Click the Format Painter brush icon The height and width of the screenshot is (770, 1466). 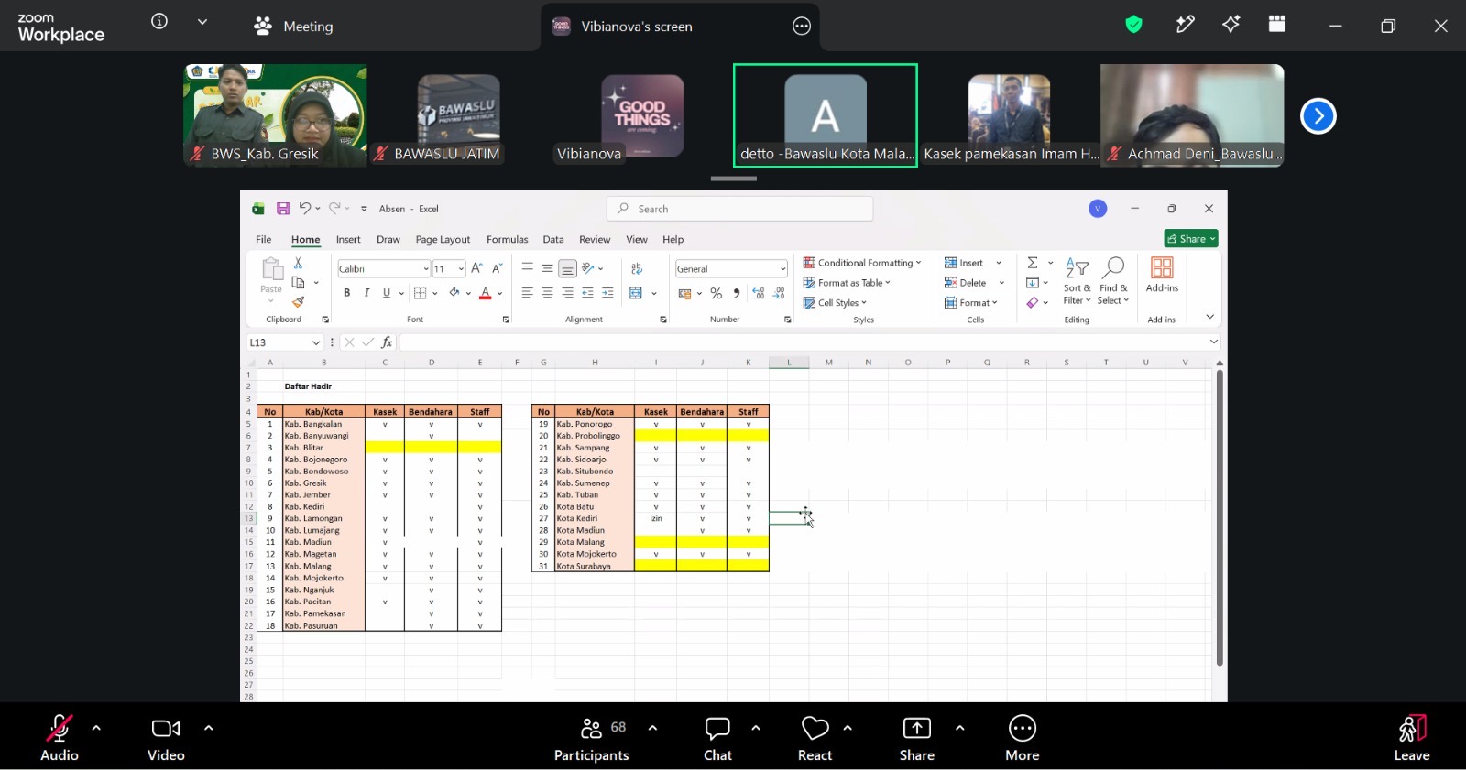[x=298, y=302]
